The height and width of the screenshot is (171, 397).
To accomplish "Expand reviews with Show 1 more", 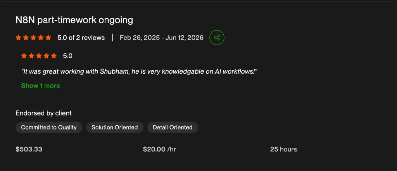I will (x=40, y=86).
